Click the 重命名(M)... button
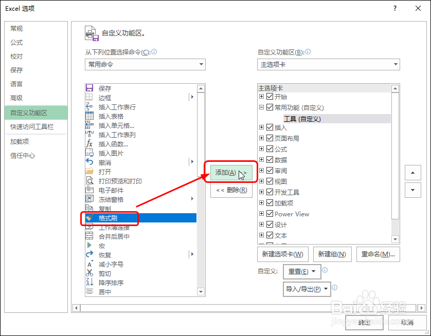The width and height of the screenshot is (431, 336). (x=378, y=254)
